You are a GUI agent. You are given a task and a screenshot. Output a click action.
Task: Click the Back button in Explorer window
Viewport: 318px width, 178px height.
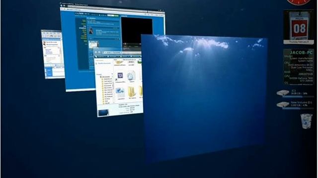point(96,52)
